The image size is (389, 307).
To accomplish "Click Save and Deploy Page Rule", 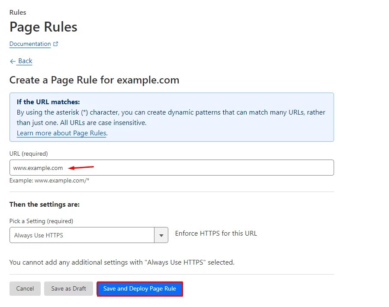I will [139, 288].
